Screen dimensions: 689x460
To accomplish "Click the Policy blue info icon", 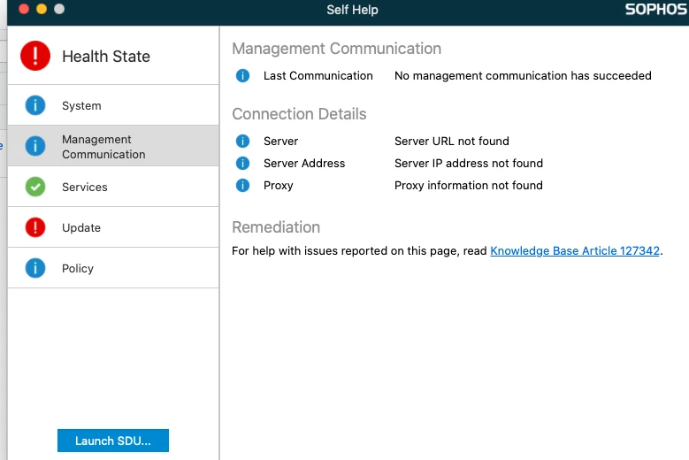I will click(35, 268).
